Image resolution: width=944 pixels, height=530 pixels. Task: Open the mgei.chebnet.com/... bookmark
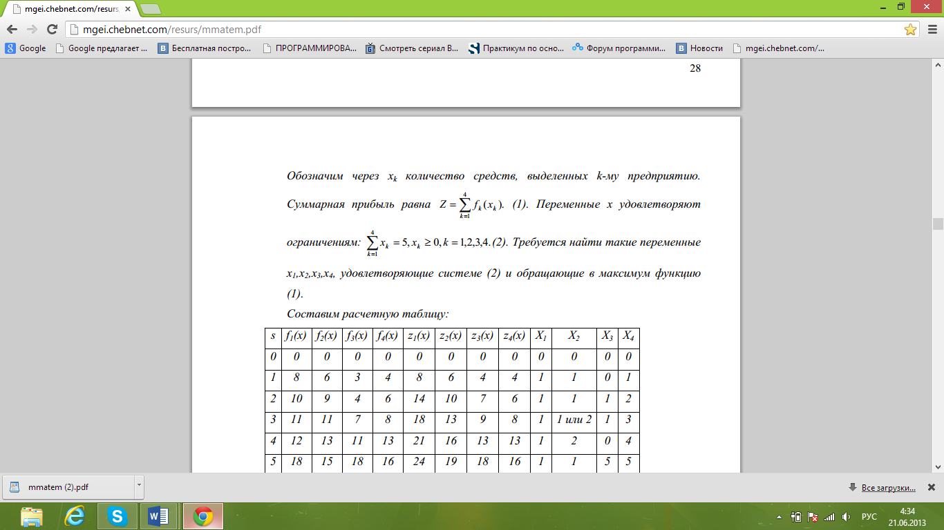[778, 48]
